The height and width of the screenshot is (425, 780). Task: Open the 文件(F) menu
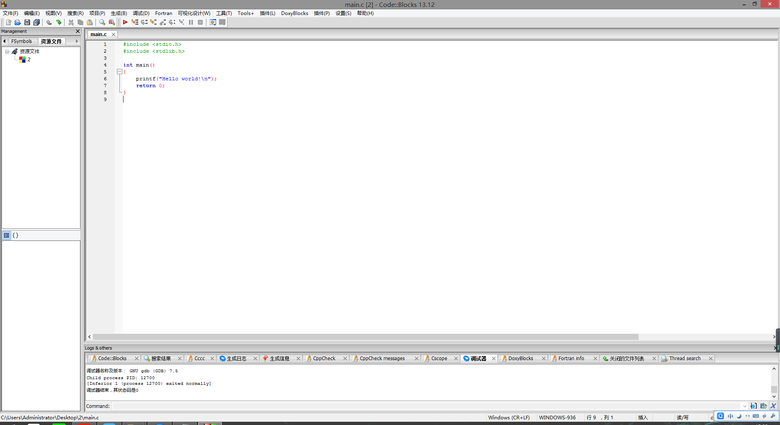pos(11,13)
